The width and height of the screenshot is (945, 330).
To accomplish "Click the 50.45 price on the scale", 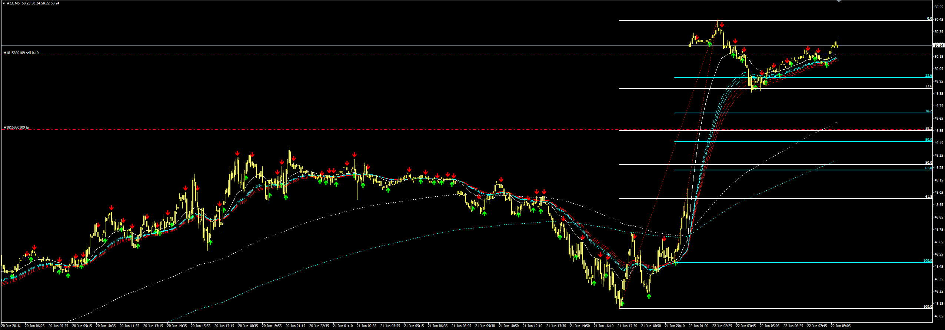I will pos(939,19).
